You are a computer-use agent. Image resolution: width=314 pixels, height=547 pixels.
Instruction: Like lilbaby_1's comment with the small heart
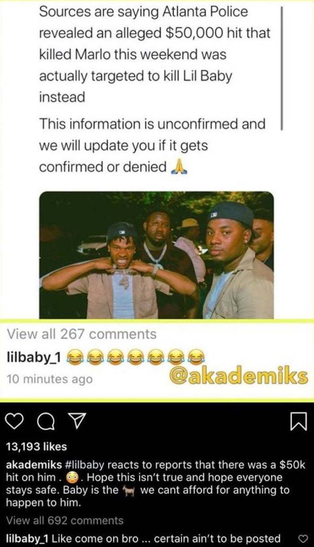coord(302,538)
